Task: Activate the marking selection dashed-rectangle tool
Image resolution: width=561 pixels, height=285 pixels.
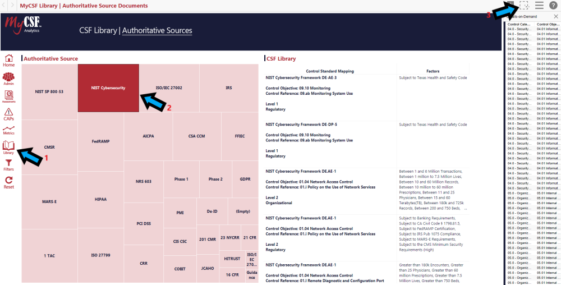Action: (524, 5)
